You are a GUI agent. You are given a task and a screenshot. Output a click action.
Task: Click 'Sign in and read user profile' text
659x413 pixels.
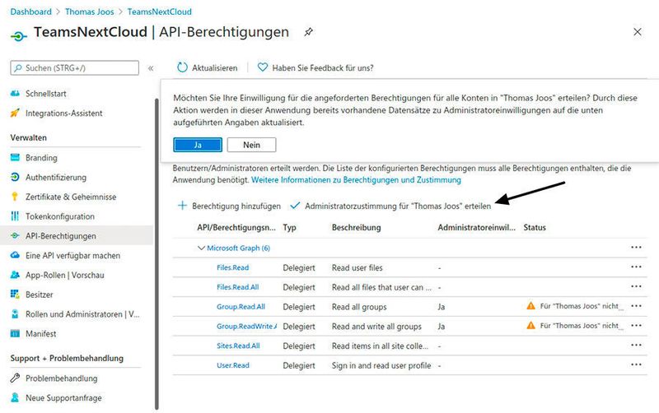point(381,365)
